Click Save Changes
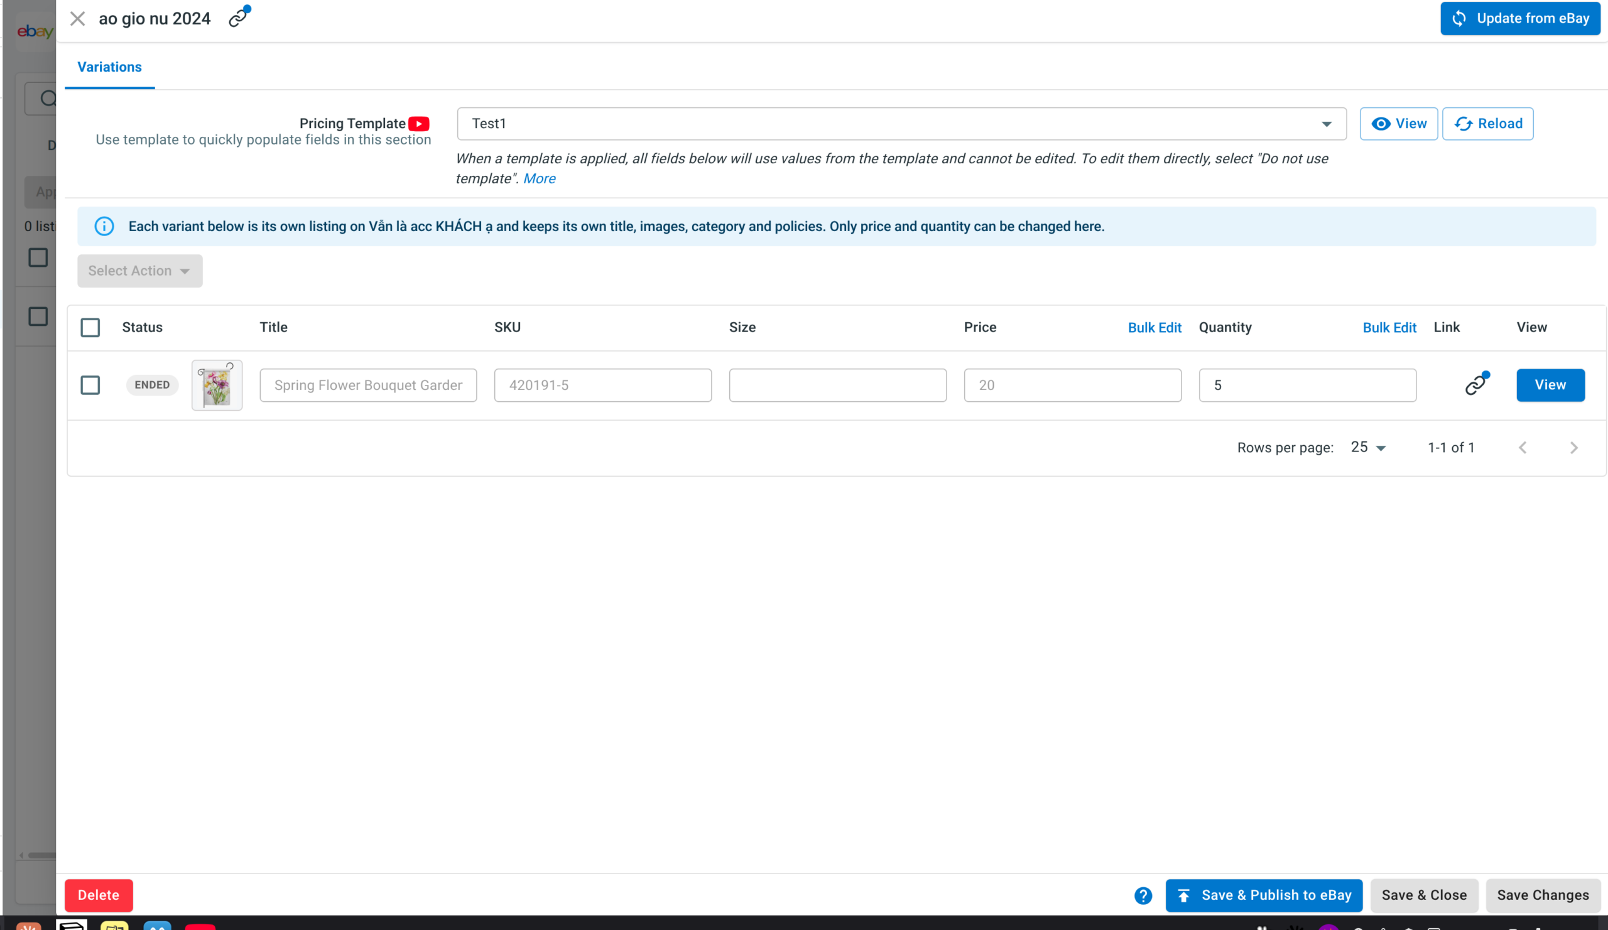Screen dimensions: 1608x930 point(1542,895)
